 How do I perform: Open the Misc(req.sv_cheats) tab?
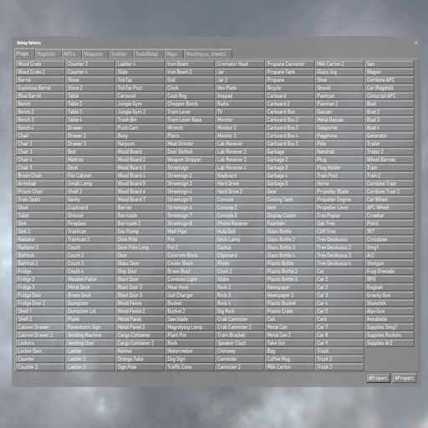tap(208, 54)
